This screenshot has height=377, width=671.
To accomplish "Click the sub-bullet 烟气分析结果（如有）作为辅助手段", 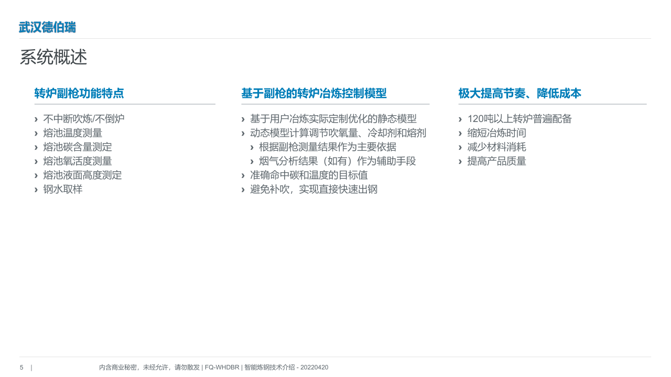I will point(338,161).
